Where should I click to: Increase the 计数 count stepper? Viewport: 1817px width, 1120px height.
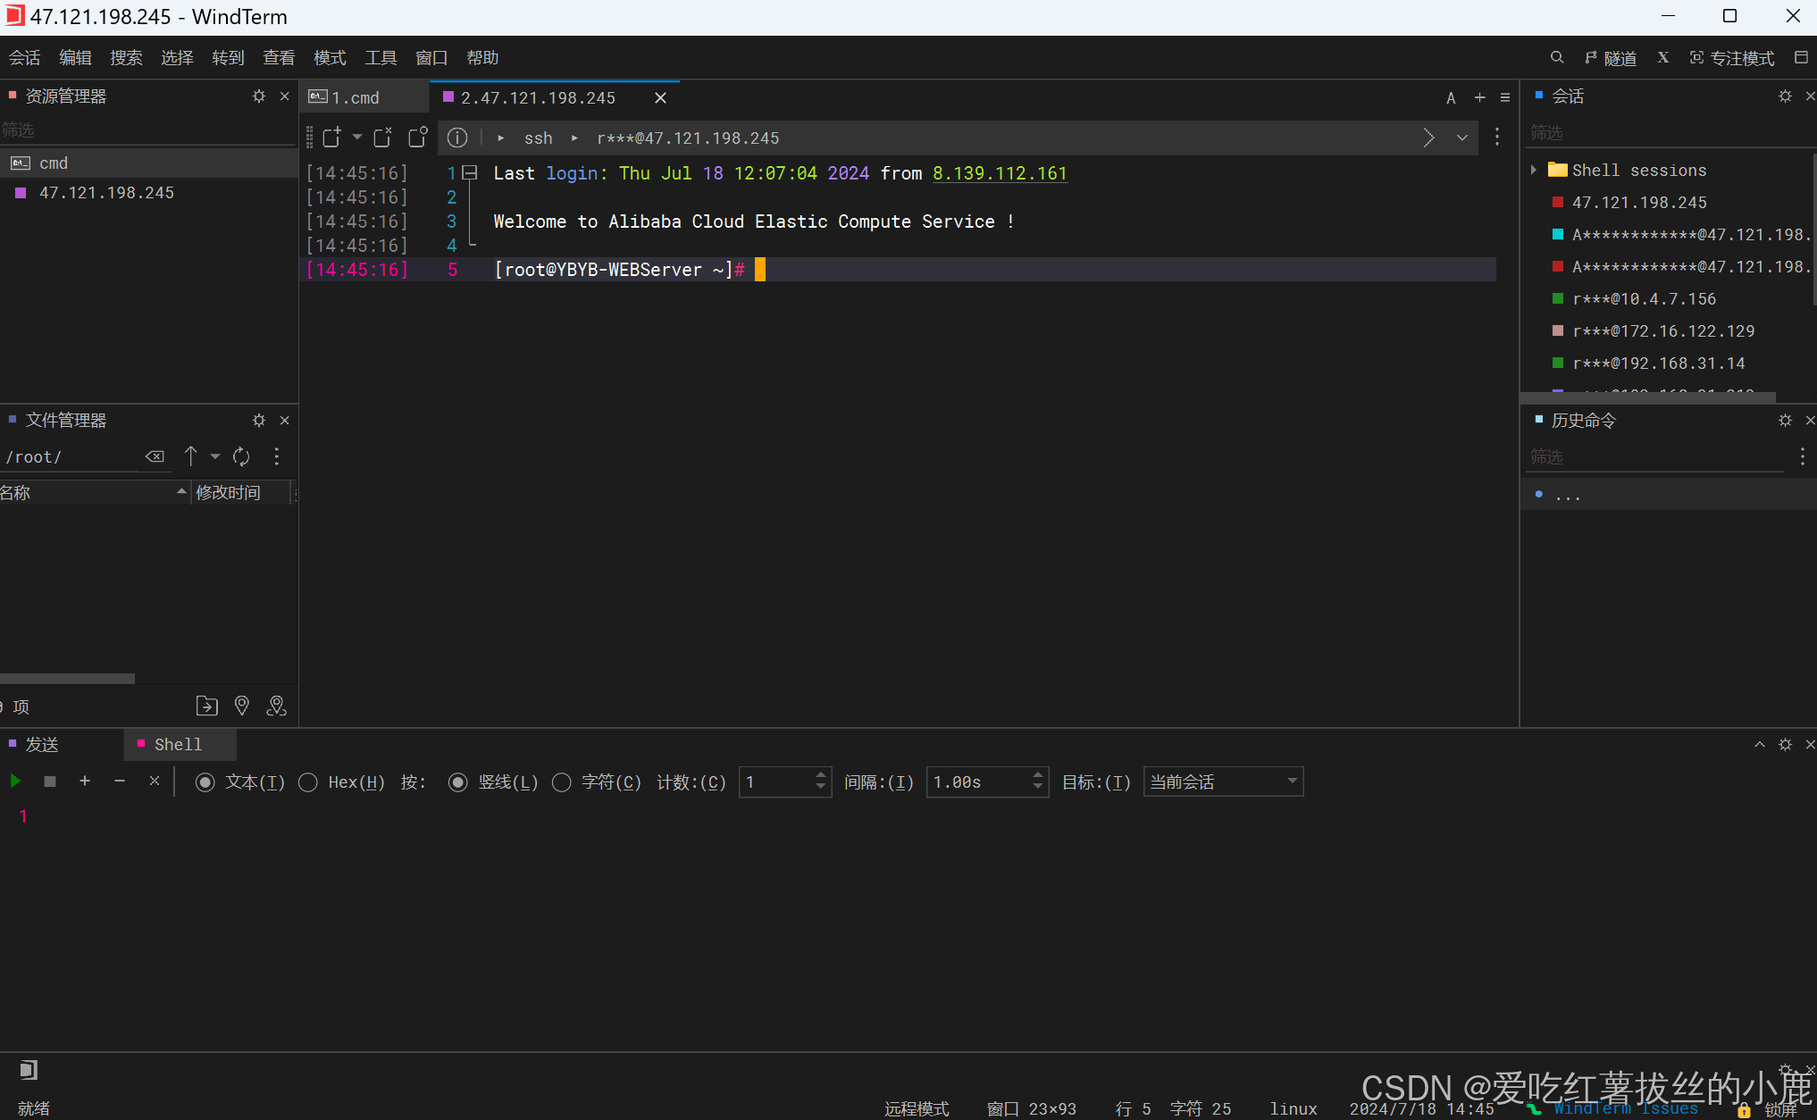tap(820, 774)
